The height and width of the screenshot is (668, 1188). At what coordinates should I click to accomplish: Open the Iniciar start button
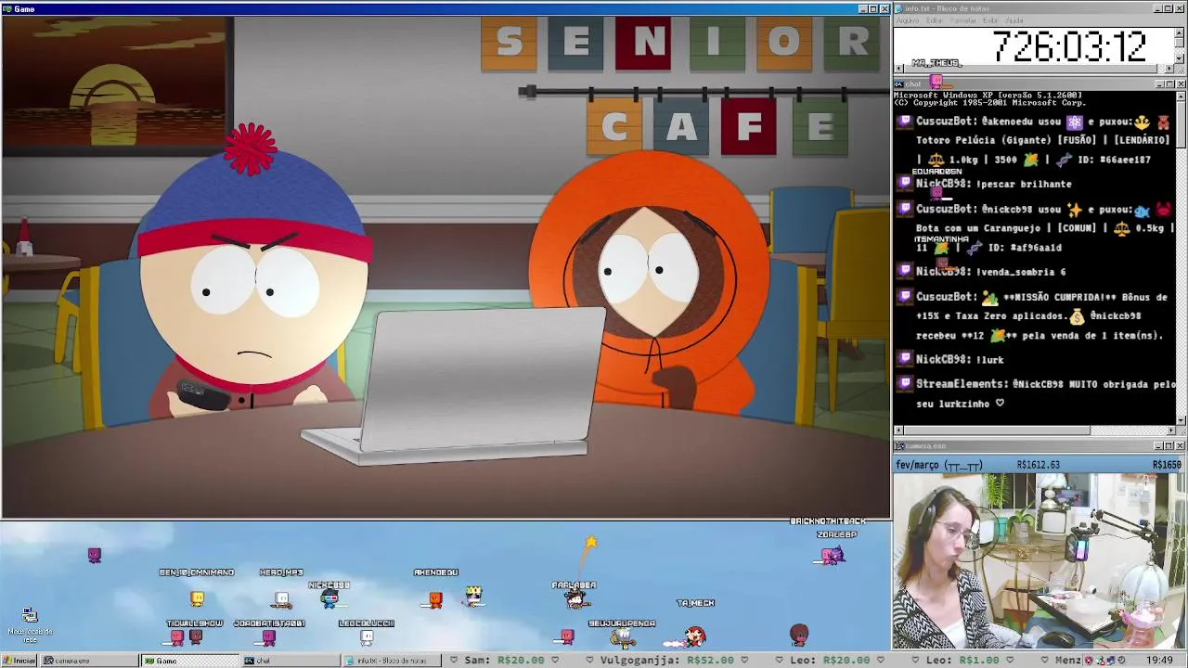click(x=19, y=661)
